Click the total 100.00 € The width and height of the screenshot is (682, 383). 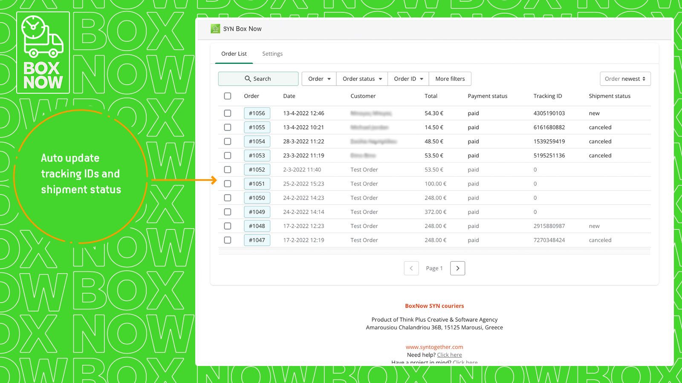coord(436,183)
